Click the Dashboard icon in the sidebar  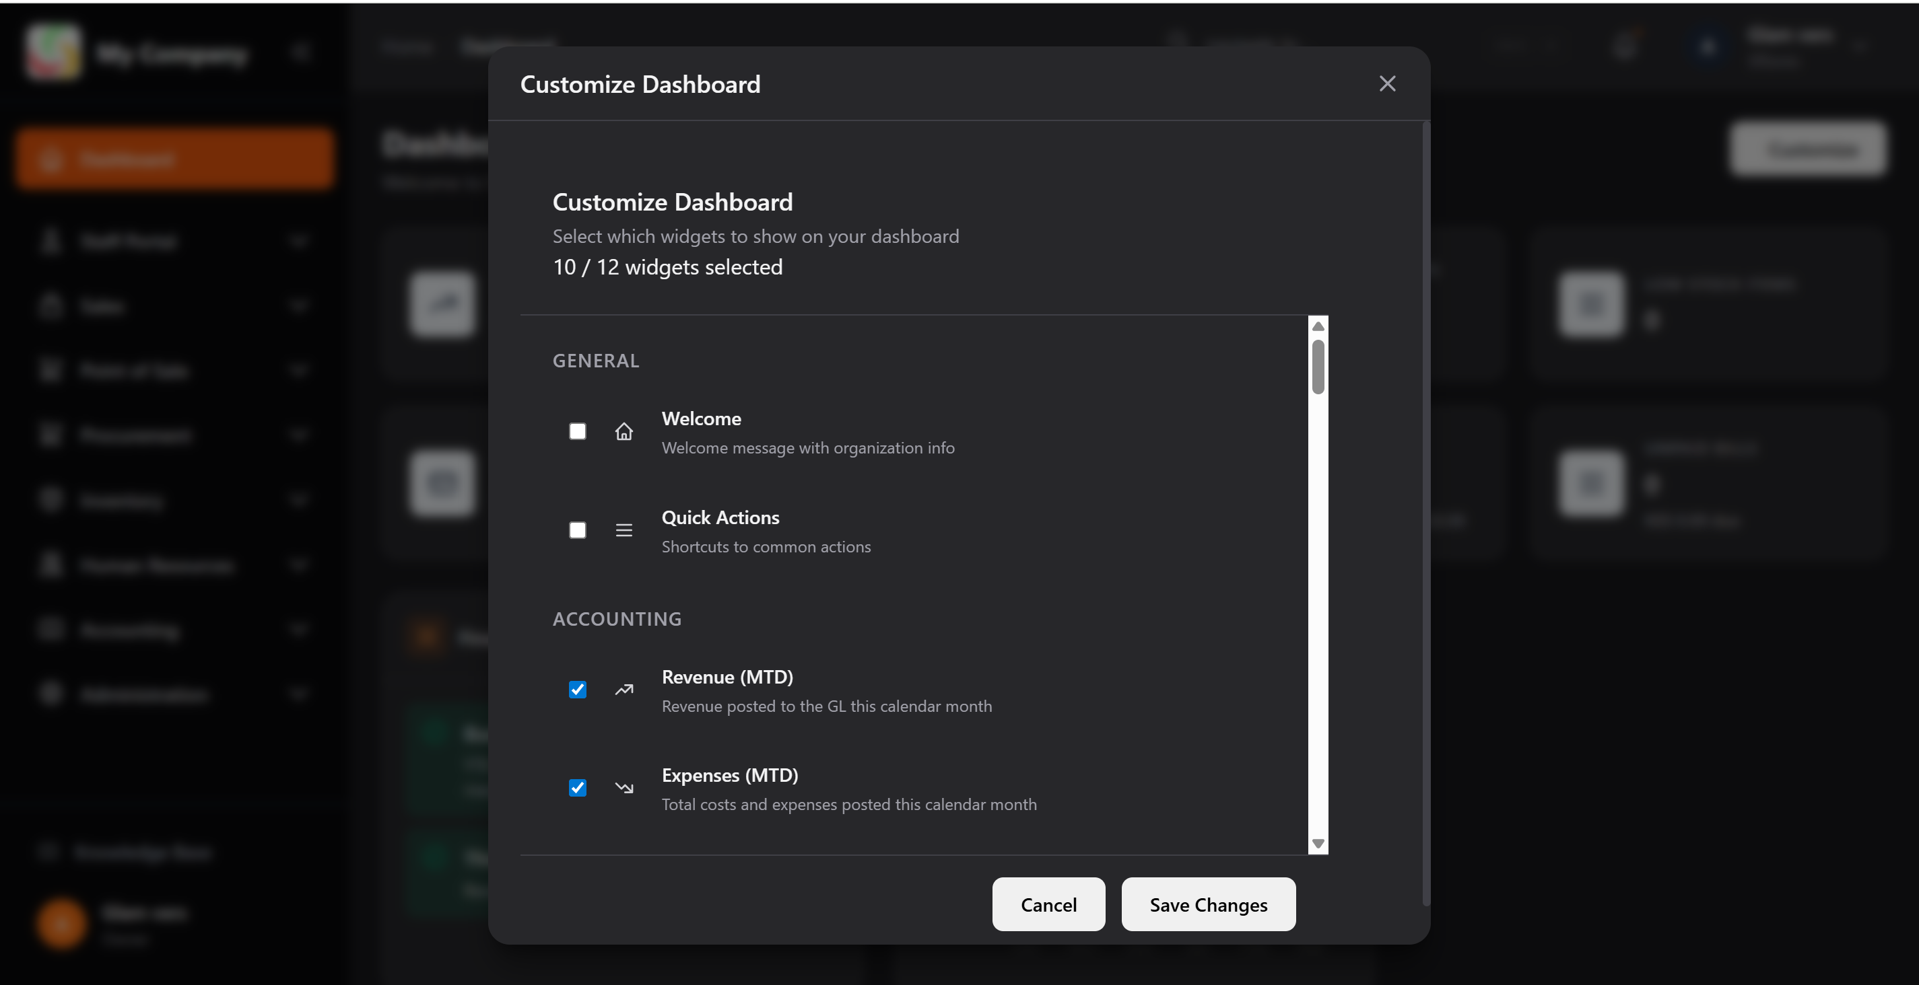pos(50,158)
